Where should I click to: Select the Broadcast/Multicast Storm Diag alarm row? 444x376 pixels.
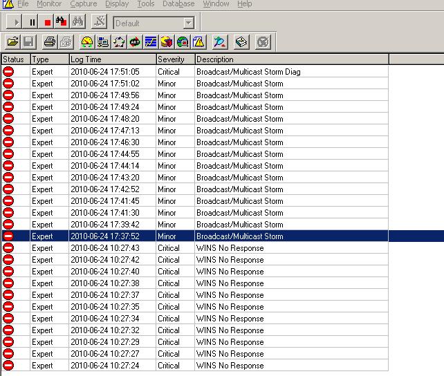point(239,72)
